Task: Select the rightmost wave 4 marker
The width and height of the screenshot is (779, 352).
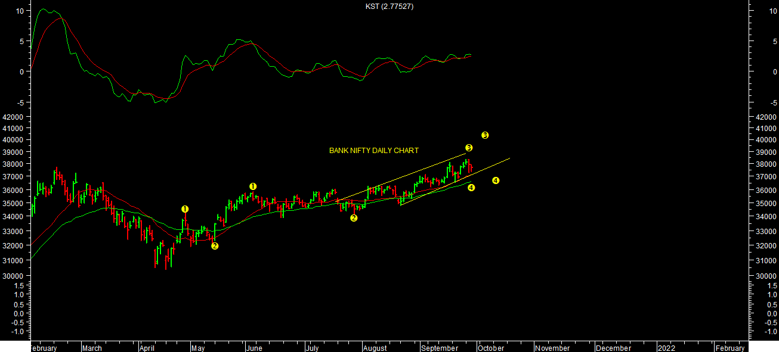Action: pos(496,180)
